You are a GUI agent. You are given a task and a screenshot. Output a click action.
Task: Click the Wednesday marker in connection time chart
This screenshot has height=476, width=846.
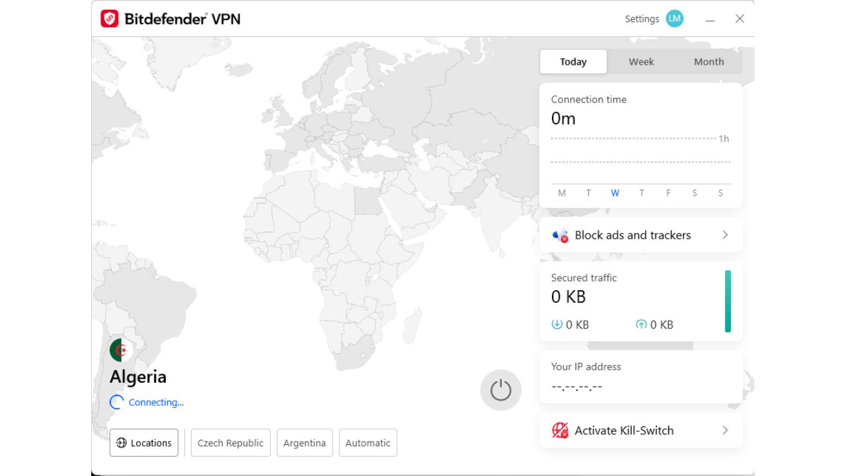(x=615, y=192)
